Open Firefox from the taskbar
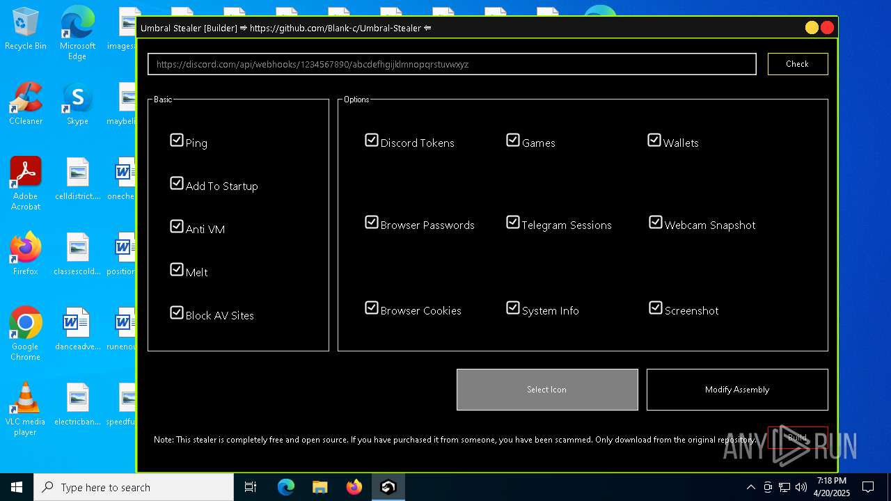Image resolution: width=891 pixels, height=501 pixels. pos(354,487)
